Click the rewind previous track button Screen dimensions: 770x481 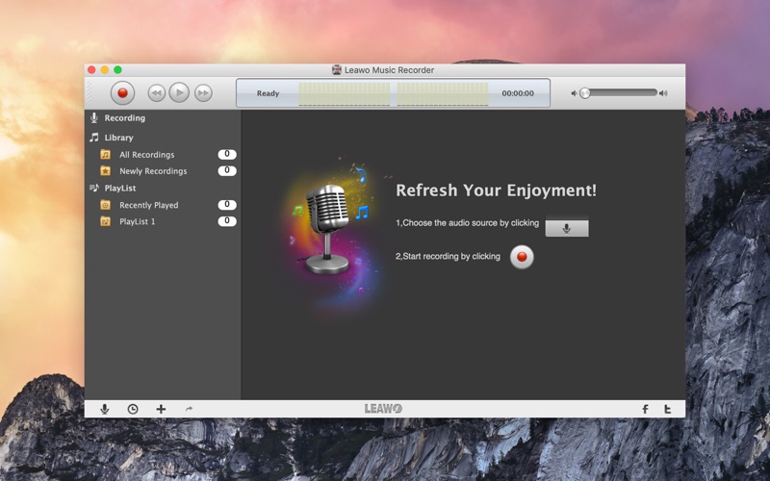pyautogui.click(x=157, y=92)
